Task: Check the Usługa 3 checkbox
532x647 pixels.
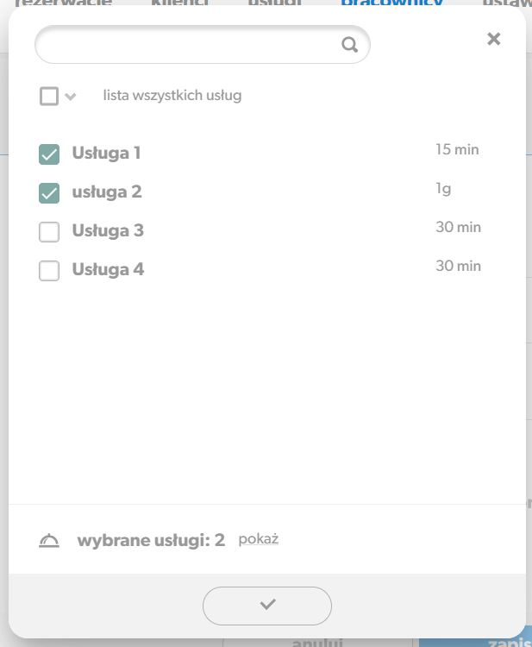Action: coord(49,232)
